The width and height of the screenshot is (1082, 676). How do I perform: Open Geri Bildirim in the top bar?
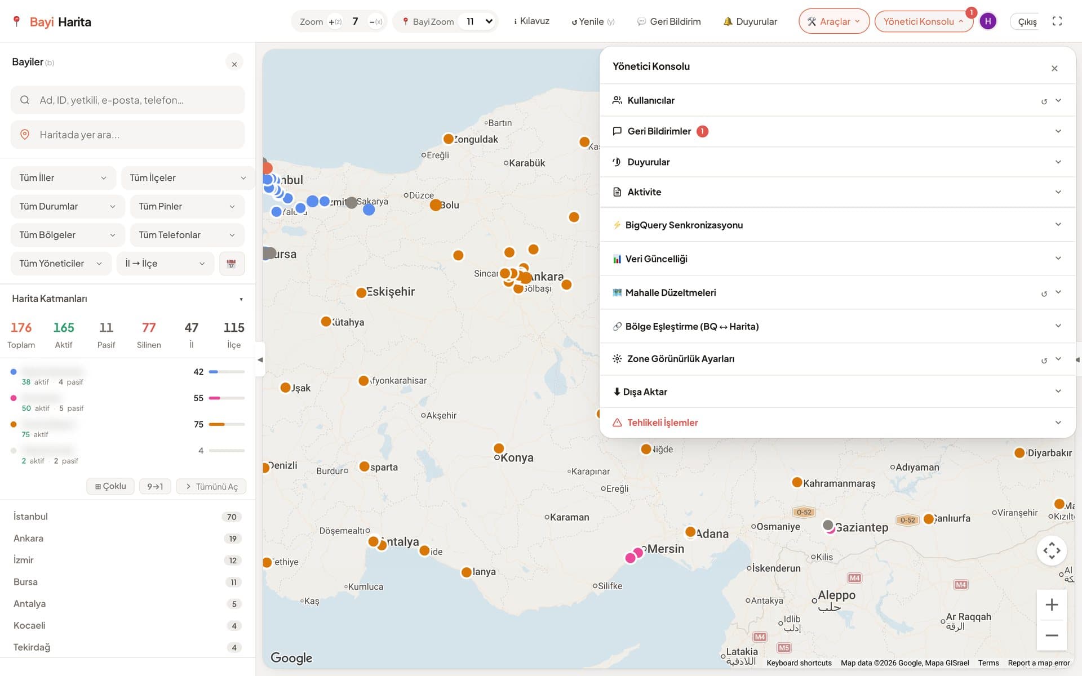click(x=669, y=21)
